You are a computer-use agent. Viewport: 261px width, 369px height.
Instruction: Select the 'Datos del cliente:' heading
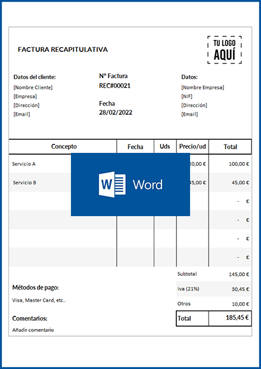(35, 77)
